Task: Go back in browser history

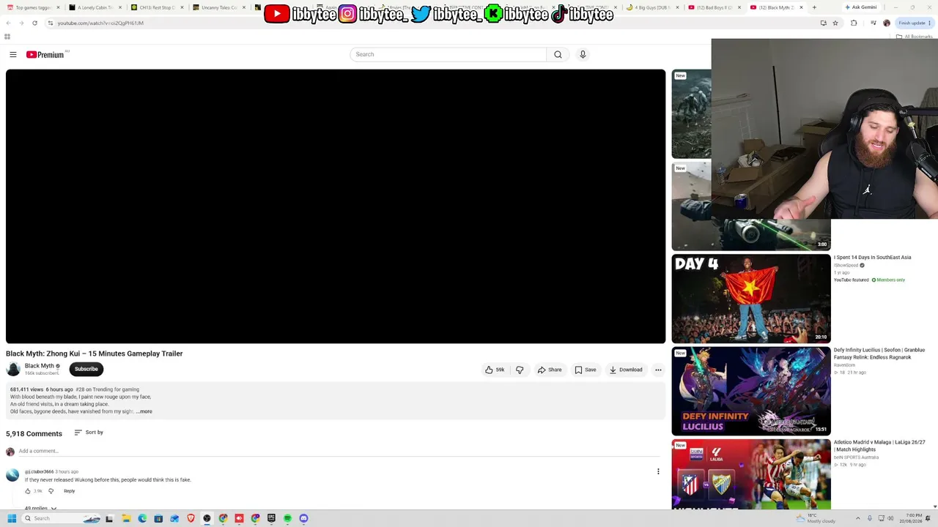Action: [x=8, y=23]
